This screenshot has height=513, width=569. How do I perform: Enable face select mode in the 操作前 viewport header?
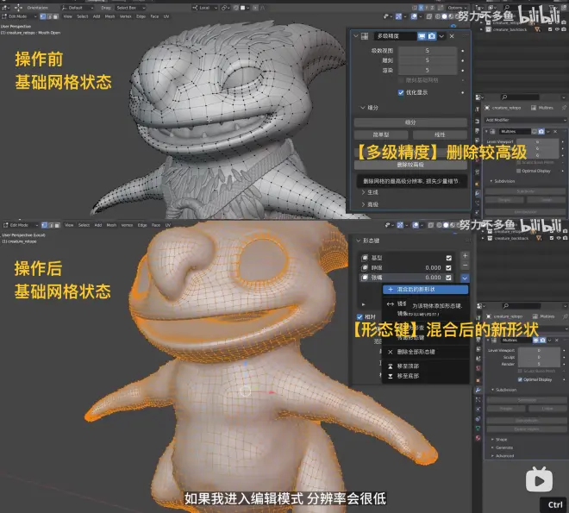click(x=55, y=16)
